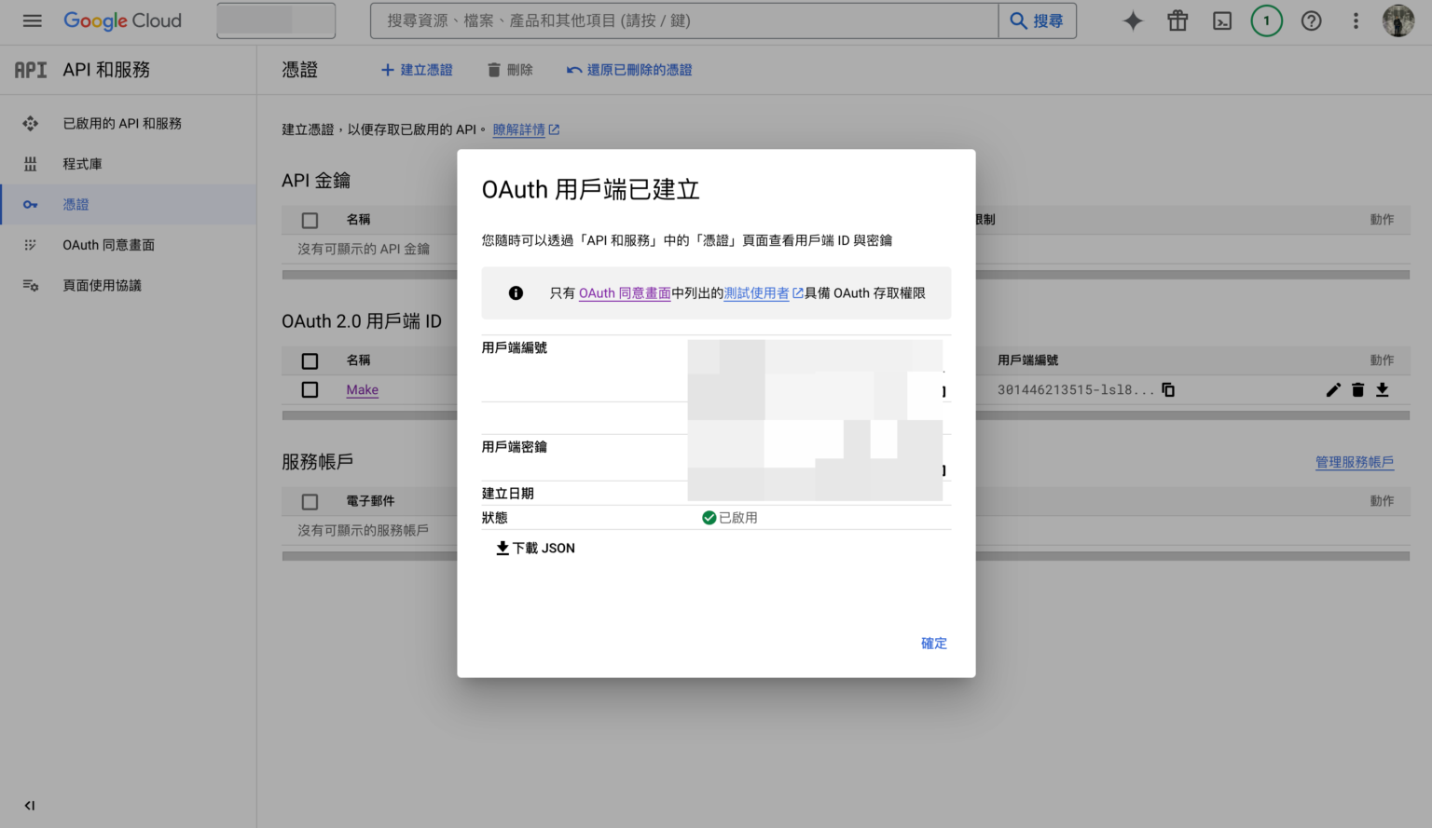Open 程式庫 from the sidebar
This screenshot has height=828, width=1432.
coord(82,163)
